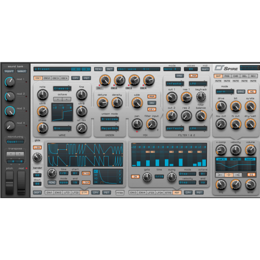Open the MENU button

pyautogui.click(x=98, y=69)
